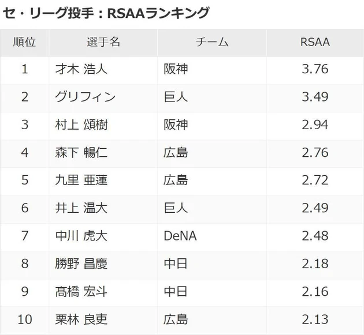This screenshot has height=335, width=364.
Task: Click the rank number 10 cell
Action: 24,319
